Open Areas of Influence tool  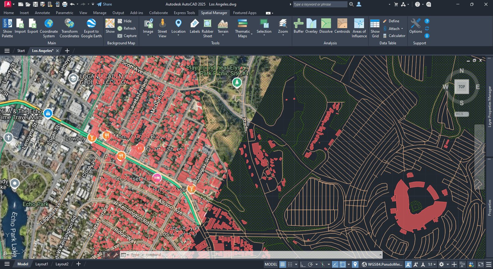(x=359, y=28)
